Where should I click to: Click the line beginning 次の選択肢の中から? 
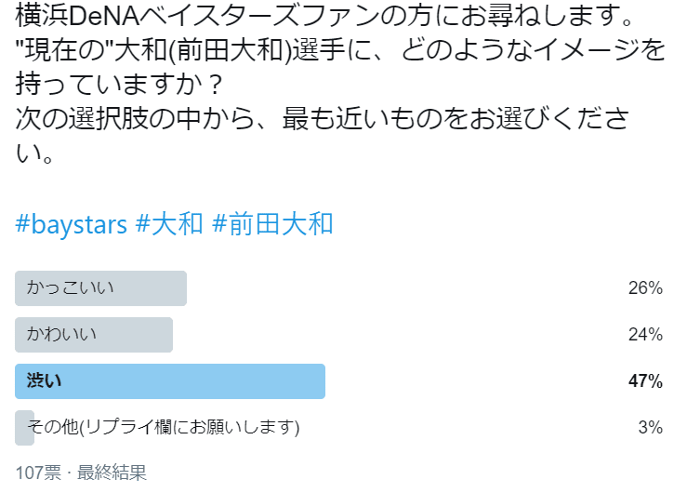point(322,118)
